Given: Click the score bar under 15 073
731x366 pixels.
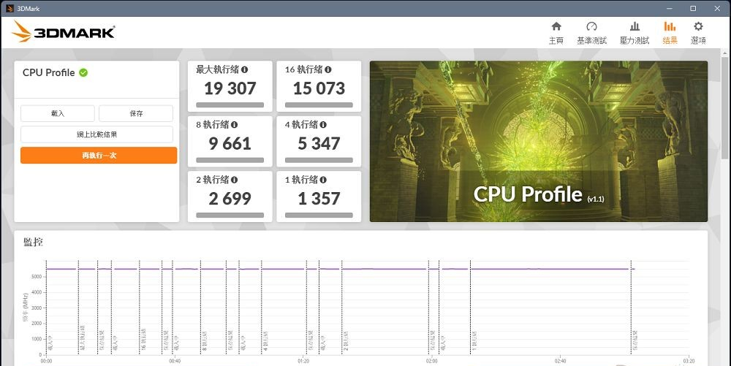Looking at the screenshot, I should point(319,105).
